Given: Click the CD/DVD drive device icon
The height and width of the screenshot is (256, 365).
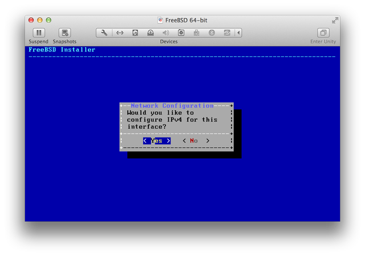Looking at the screenshot, I should [x=151, y=33].
